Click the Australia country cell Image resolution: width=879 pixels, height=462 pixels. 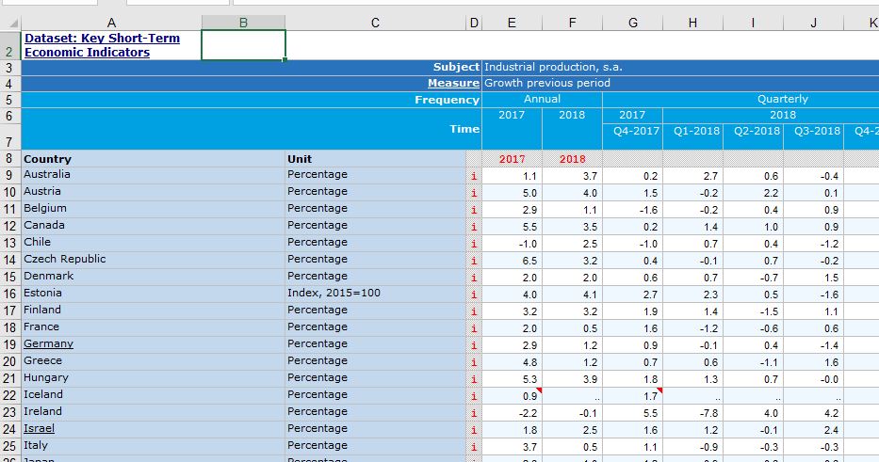point(153,175)
